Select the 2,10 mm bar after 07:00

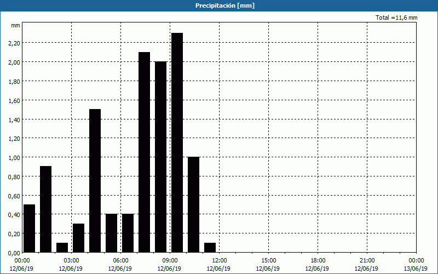144,152
